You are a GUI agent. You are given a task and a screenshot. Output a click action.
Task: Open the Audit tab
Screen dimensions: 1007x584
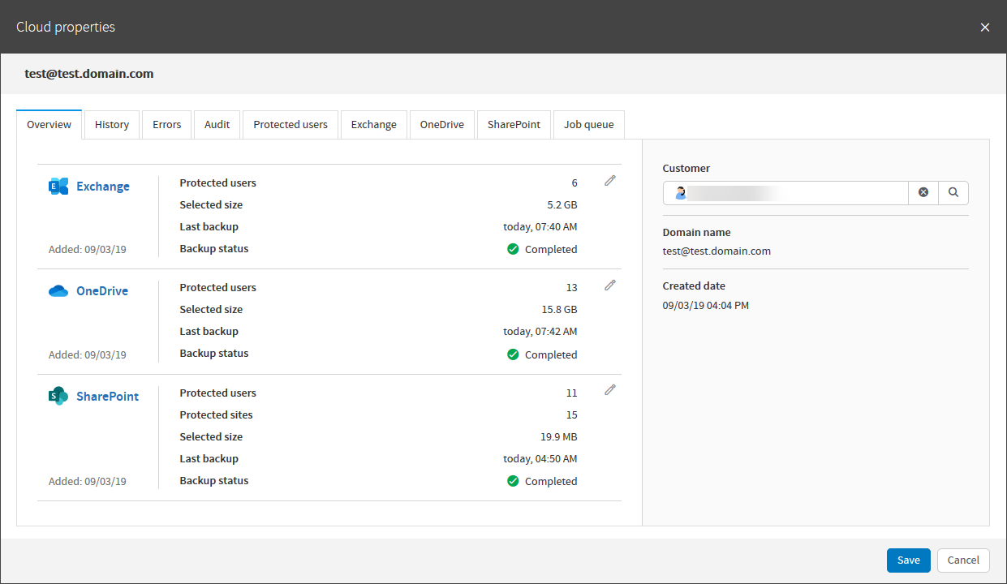217,125
